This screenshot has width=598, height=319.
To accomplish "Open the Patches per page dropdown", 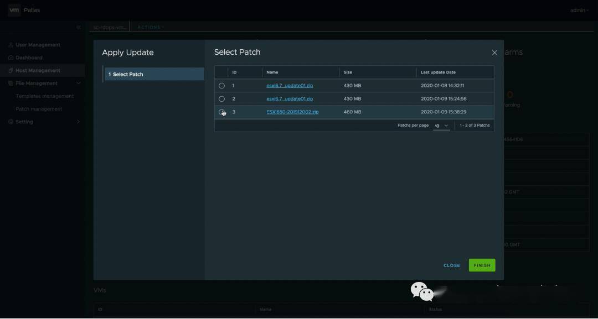I will [x=441, y=125].
